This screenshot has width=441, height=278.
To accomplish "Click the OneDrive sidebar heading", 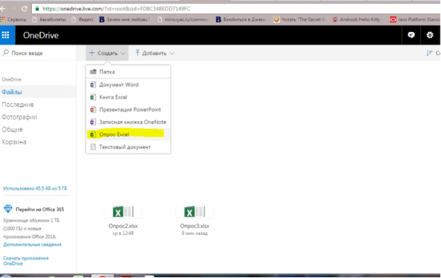I will click(11, 80).
